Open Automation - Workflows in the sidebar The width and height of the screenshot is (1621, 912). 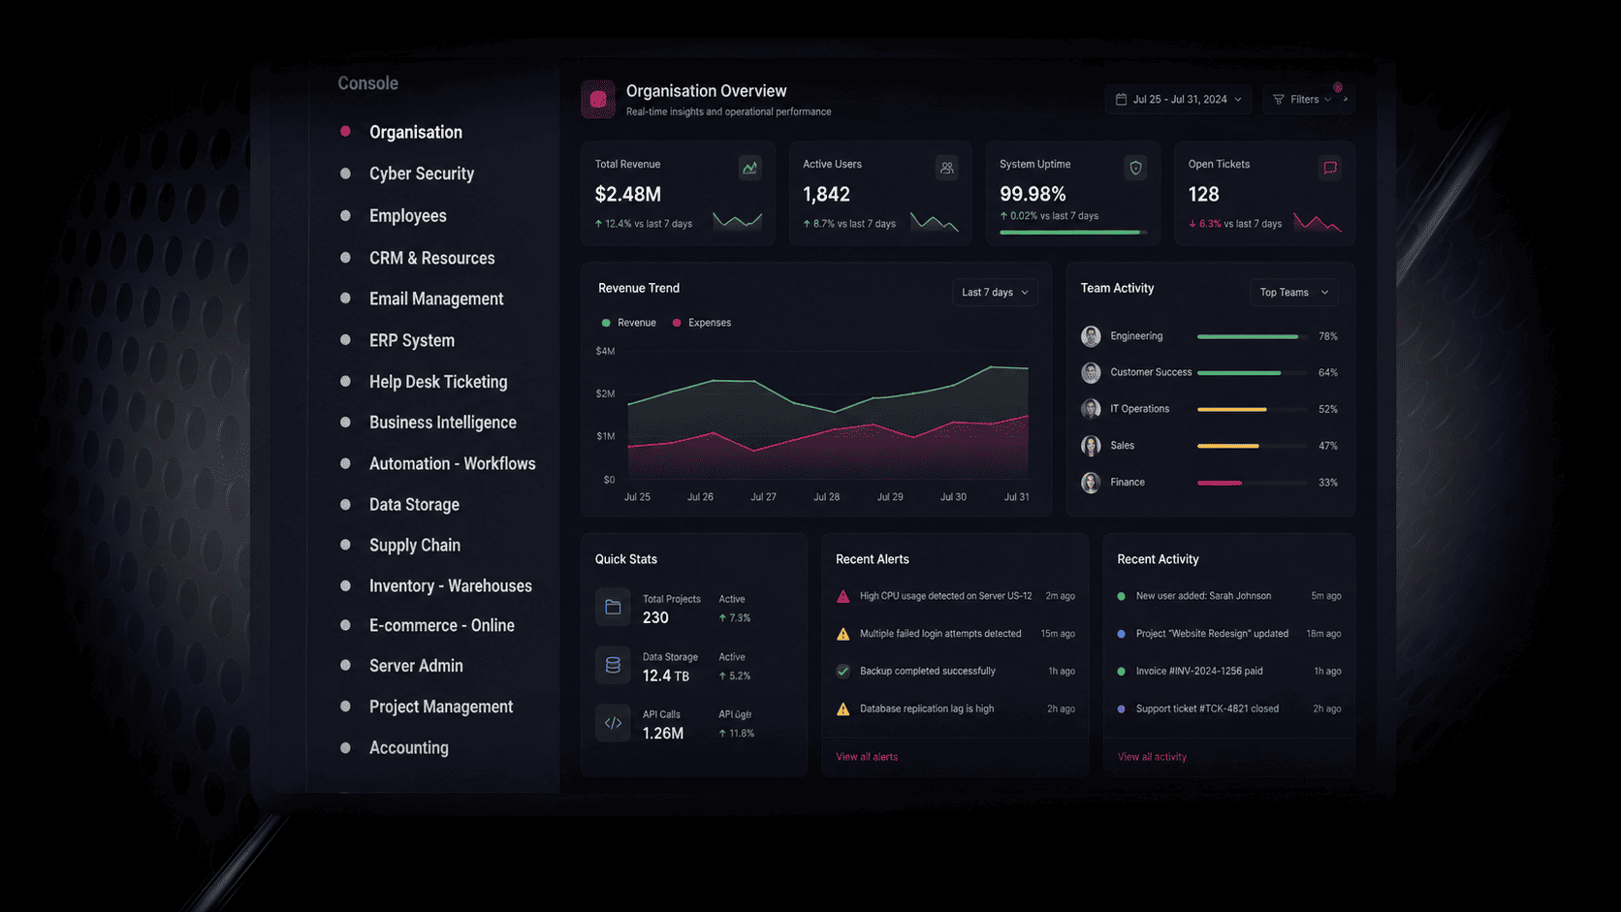[x=452, y=464]
